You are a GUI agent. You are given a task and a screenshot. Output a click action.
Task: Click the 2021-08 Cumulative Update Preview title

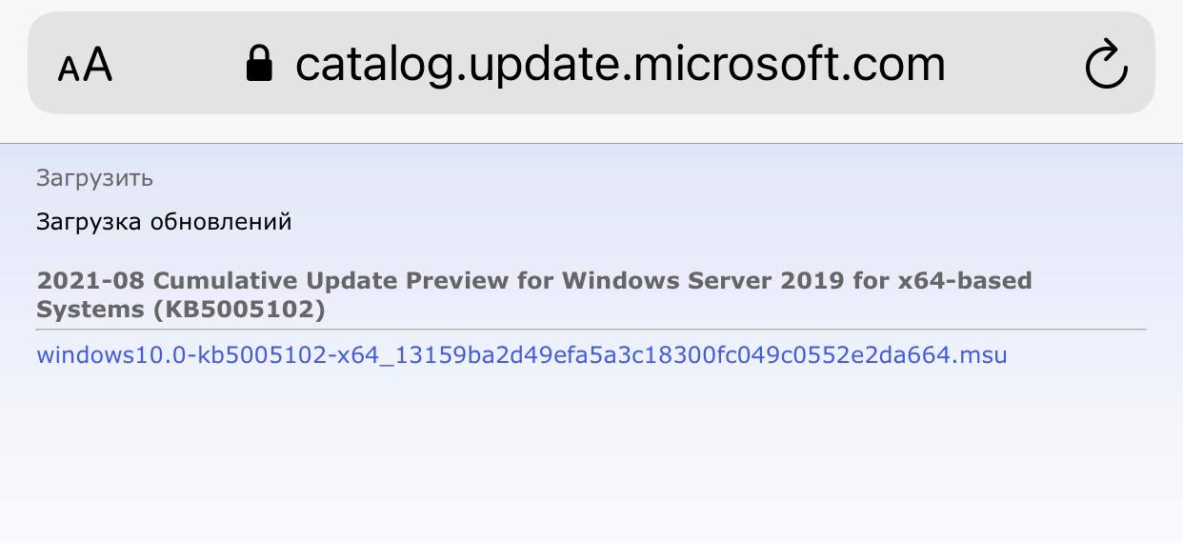point(534,295)
